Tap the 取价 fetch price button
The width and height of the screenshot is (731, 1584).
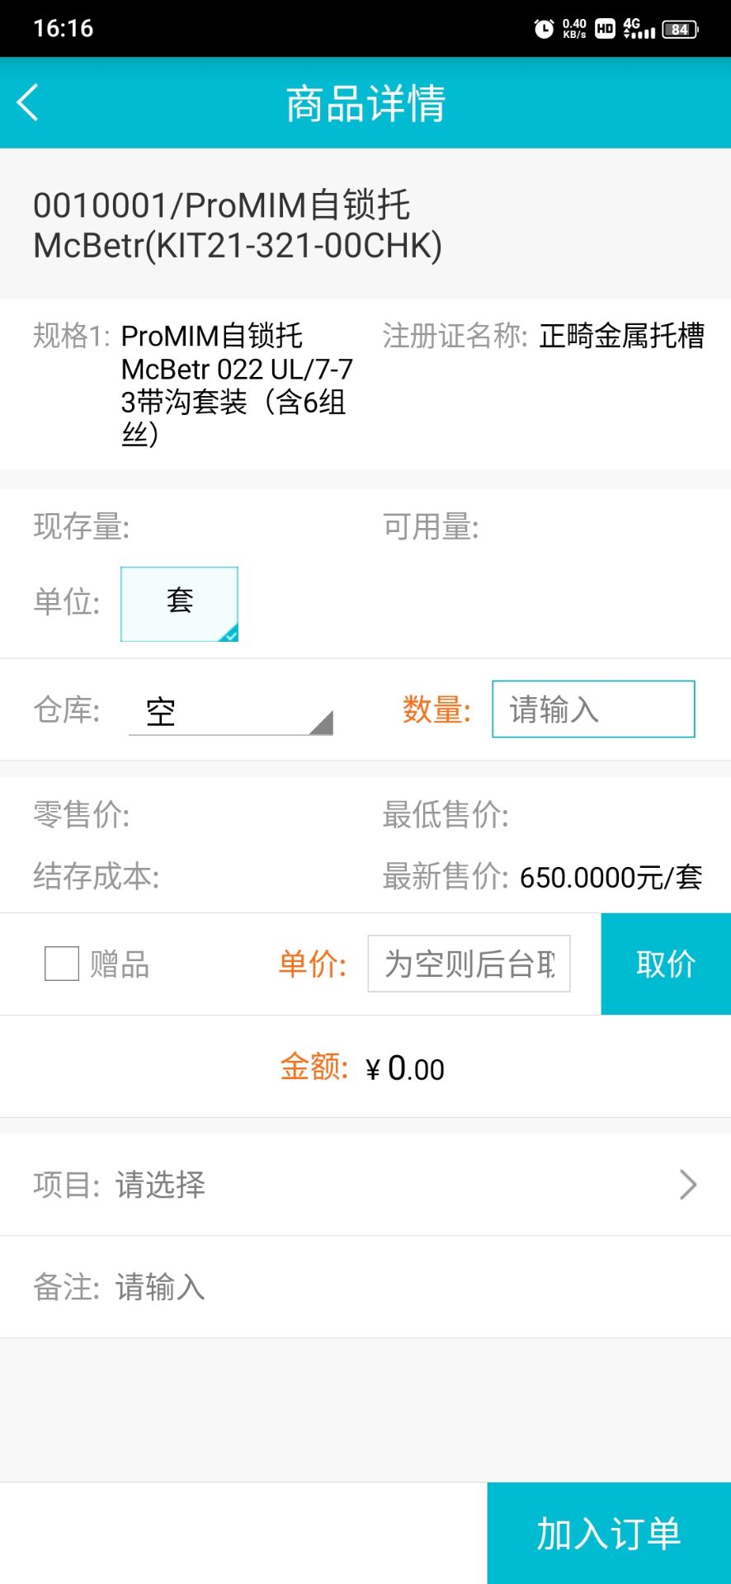(666, 964)
